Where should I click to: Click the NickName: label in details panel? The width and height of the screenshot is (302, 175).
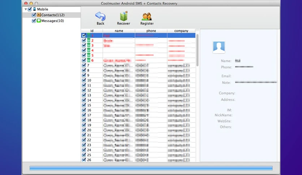pyautogui.click(x=224, y=115)
